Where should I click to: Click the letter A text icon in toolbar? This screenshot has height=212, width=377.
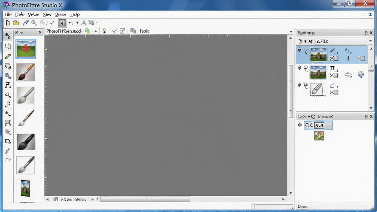[x=84, y=23]
